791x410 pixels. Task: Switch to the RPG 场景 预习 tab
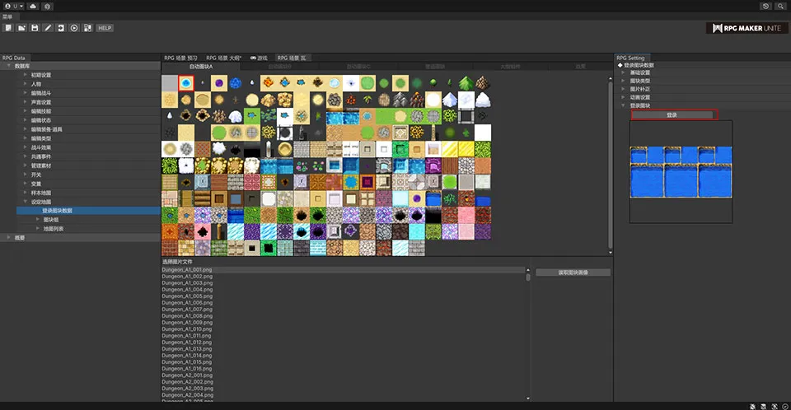coord(181,58)
